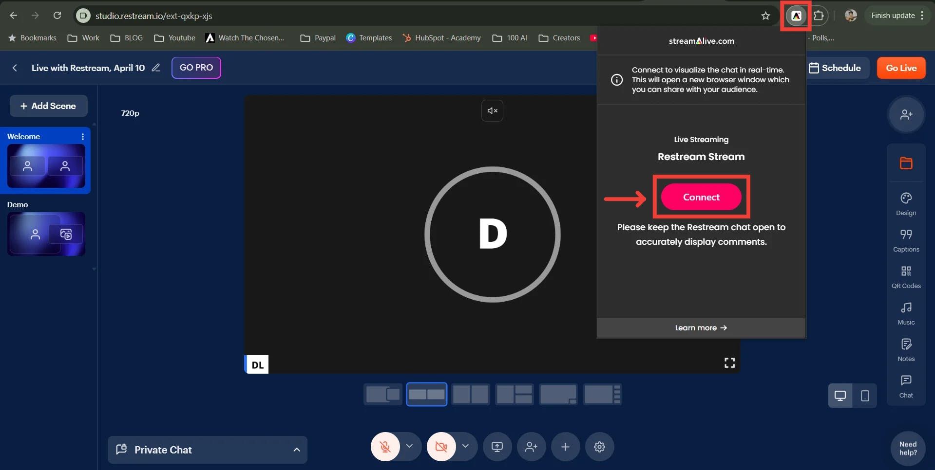Open the Templates bookmark
The image size is (935, 470).
click(x=369, y=38)
